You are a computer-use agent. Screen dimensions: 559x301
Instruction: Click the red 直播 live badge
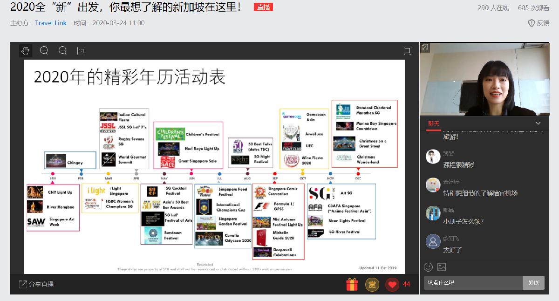[x=263, y=7]
